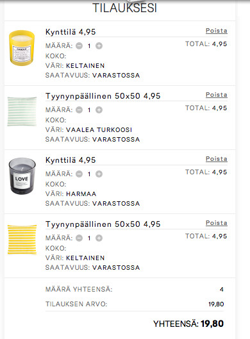The width and height of the screenshot is (250, 339).
Task: Open Tyynynpäällinen 50x50 title with turquoise color
Action: tap(103, 96)
